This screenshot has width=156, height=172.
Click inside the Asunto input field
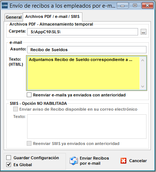point(87,50)
